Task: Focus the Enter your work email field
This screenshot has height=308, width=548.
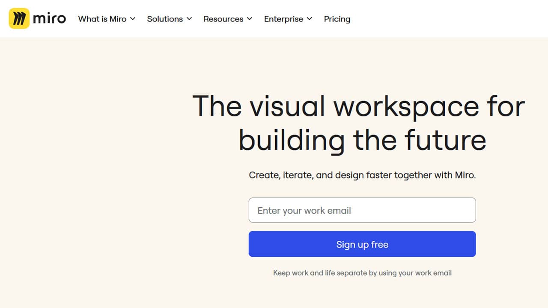Action: (362, 210)
